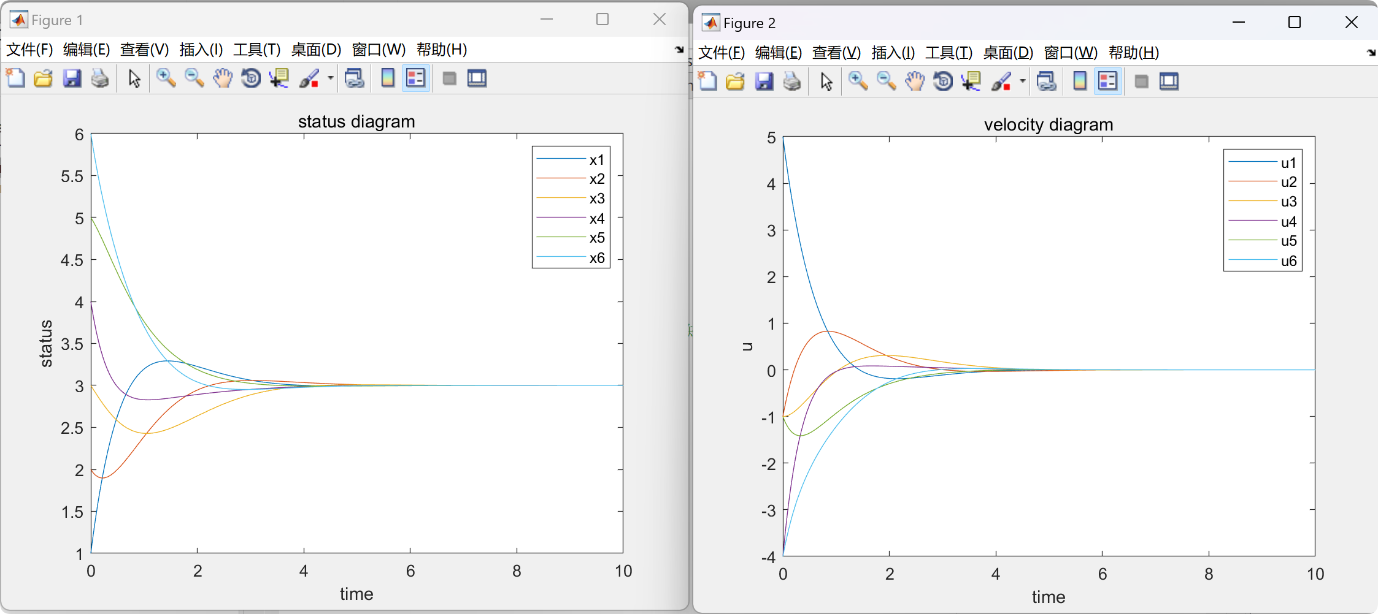The width and height of the screenshot is (1378, 614).
Task: Select the Zoom In tool in Figure 1
Action: [x=166, y=78]
